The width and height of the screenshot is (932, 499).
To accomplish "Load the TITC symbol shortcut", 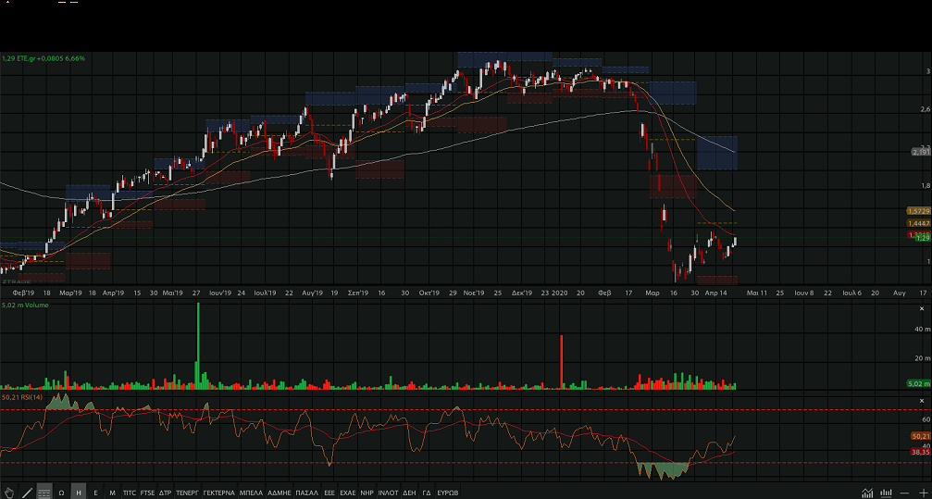I will coord(129,493).
